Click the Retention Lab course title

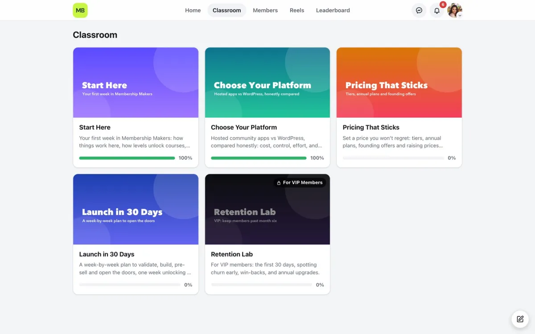coord(232,254)
